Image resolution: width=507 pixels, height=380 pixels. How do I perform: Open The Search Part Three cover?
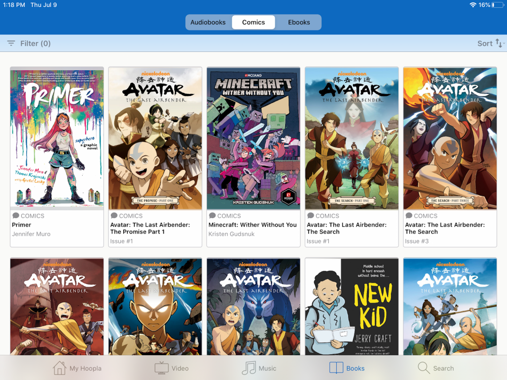click(450, 139)
